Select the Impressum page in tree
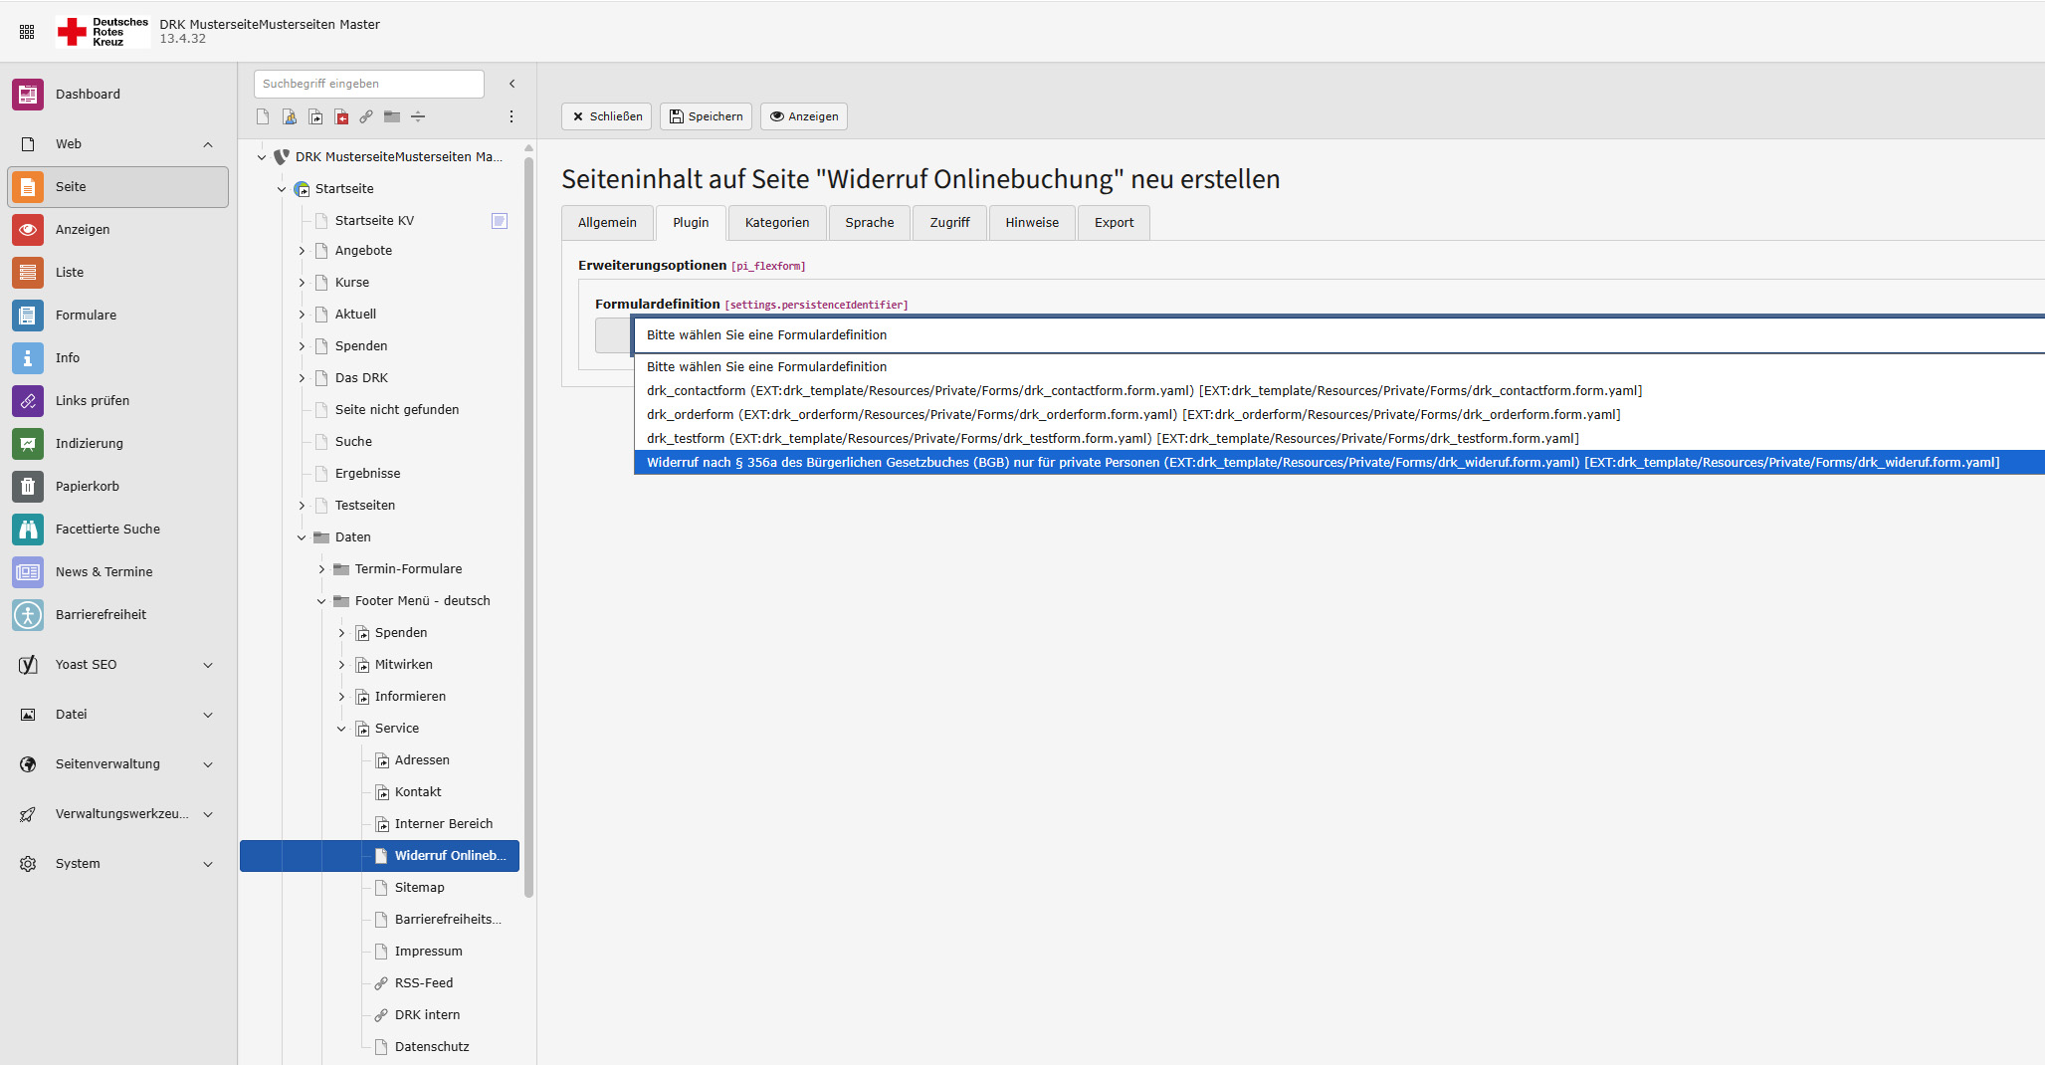Image resolution: width=2045 pixels, height=1065 pixels. click(428, 952)
